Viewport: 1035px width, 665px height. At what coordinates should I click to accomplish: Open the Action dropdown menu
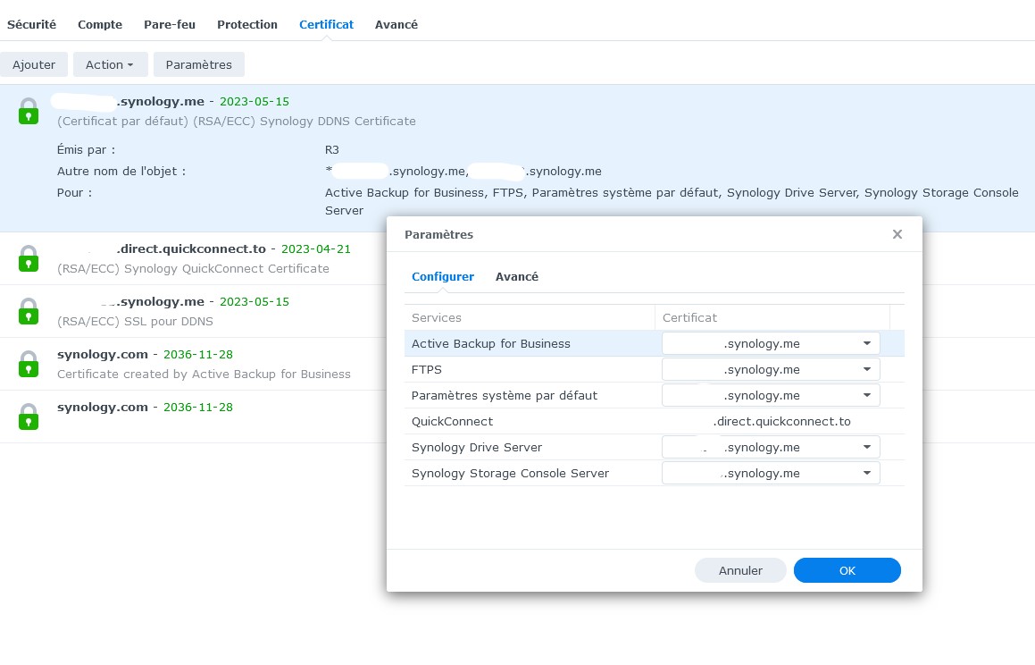pos(109,64)
